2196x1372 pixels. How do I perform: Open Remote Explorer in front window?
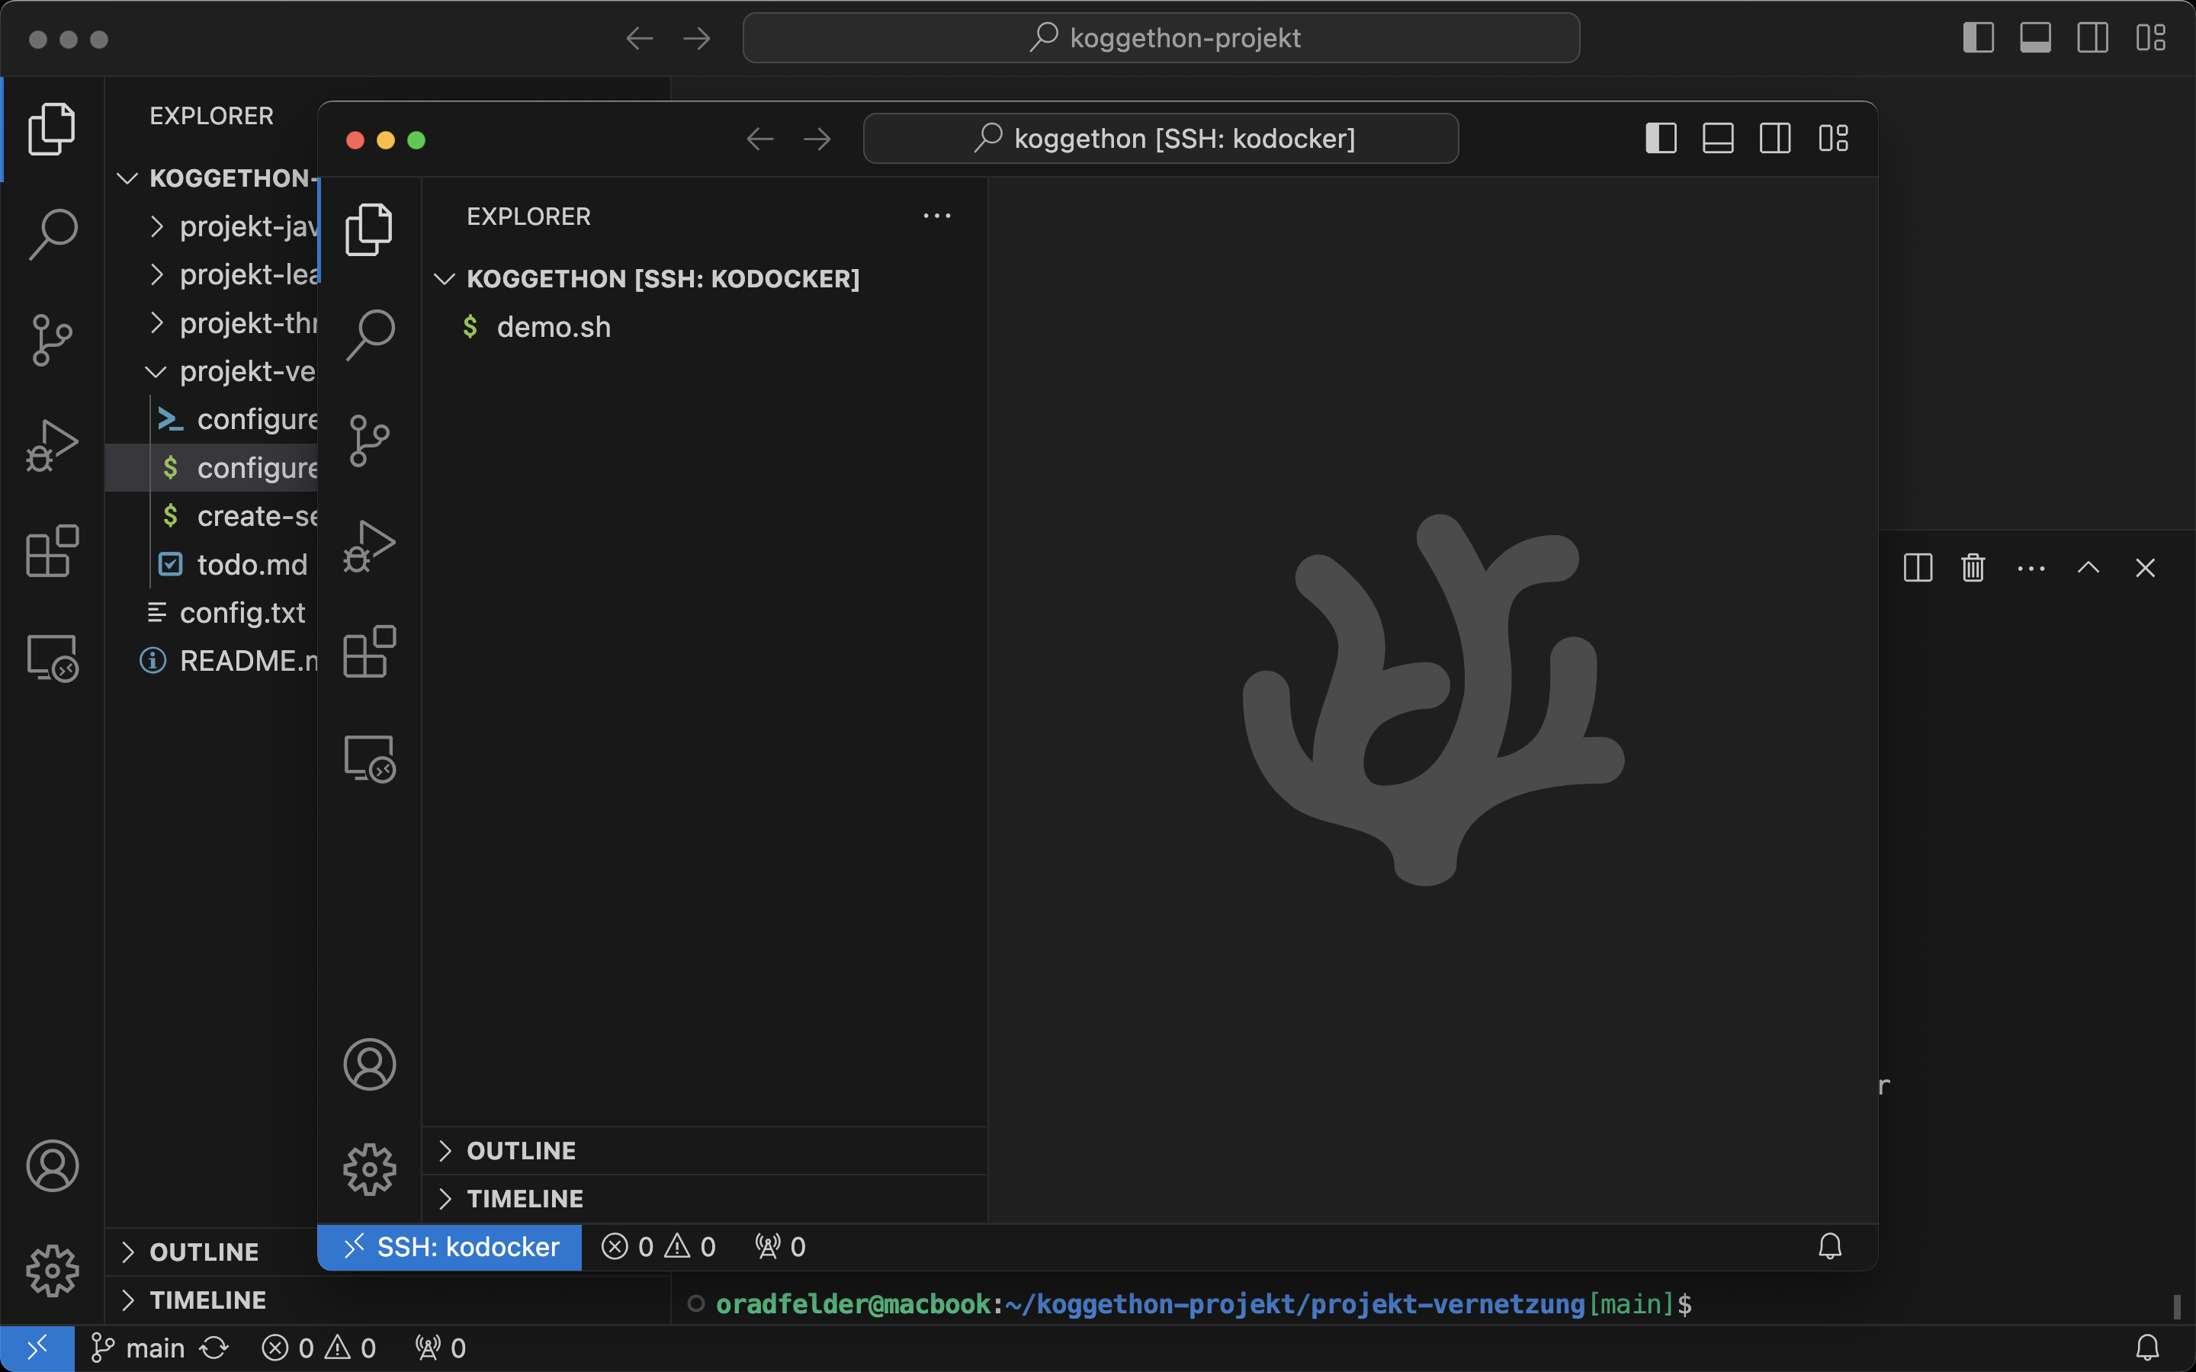coord(369,758)
